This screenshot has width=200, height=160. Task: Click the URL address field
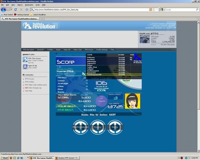[x=91, y=9]
